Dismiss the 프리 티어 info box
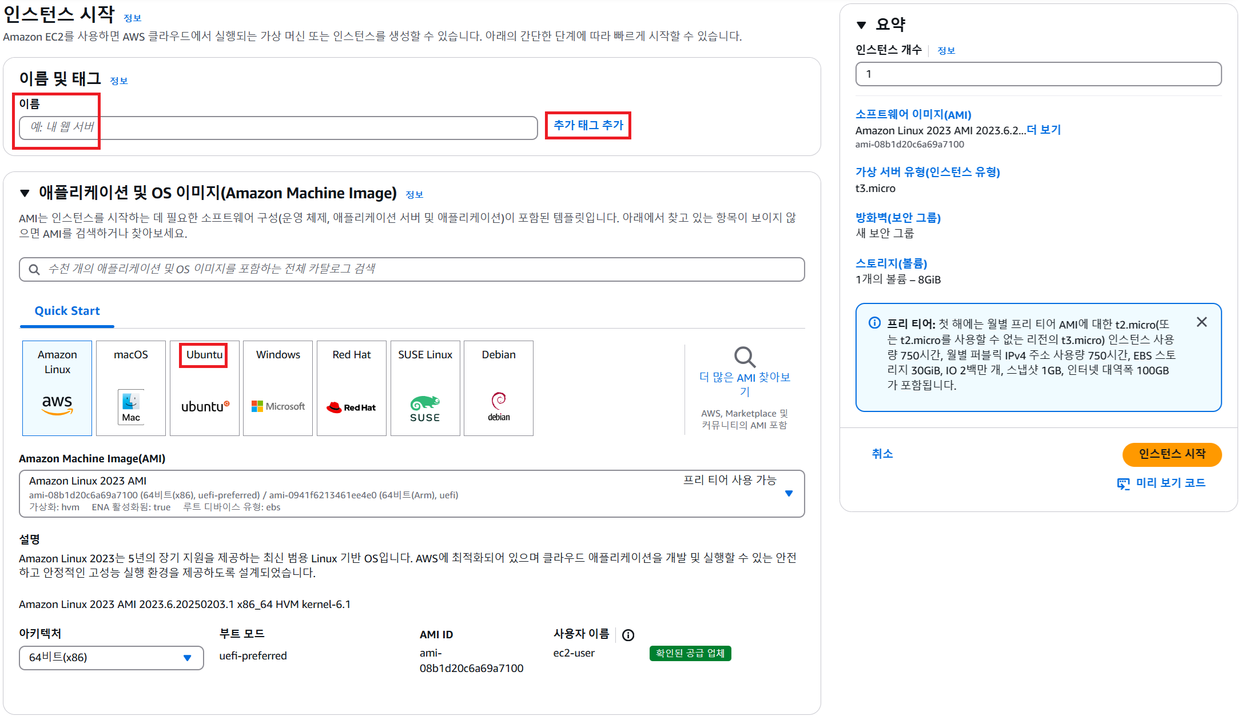Image resolution: width=1242 pixels, height=720 pixels. click(x=1201, y=322)
